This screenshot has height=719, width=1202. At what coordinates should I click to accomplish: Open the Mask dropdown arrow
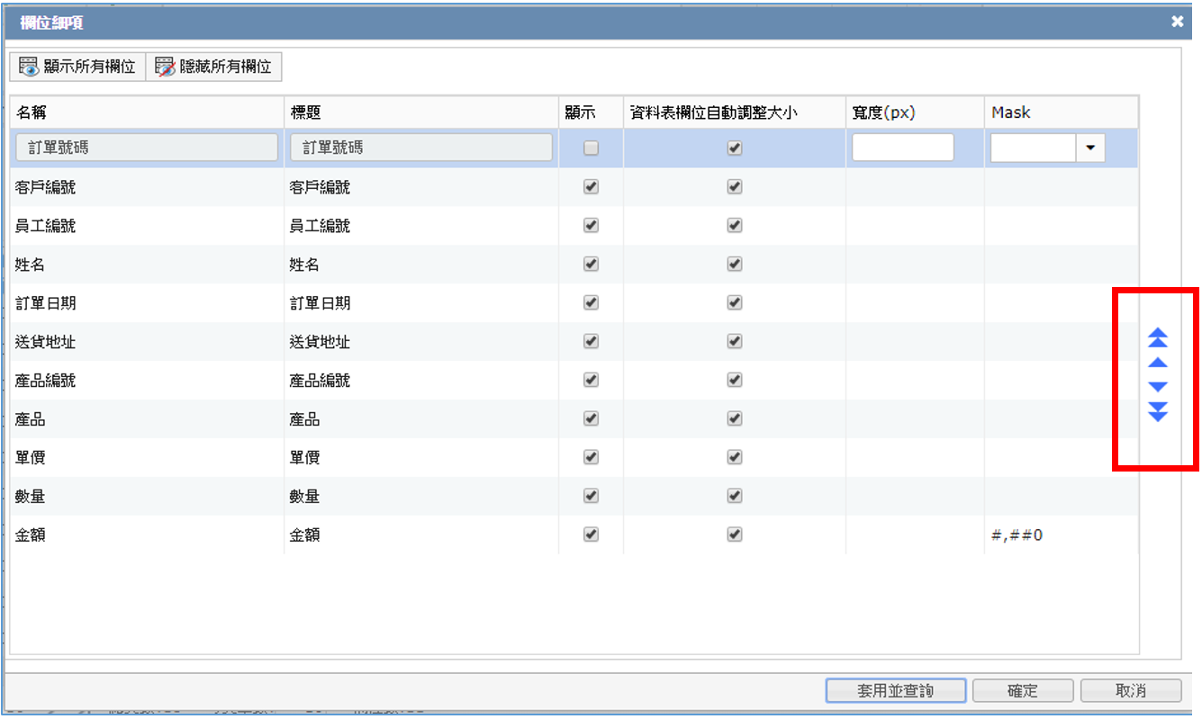1090,148
